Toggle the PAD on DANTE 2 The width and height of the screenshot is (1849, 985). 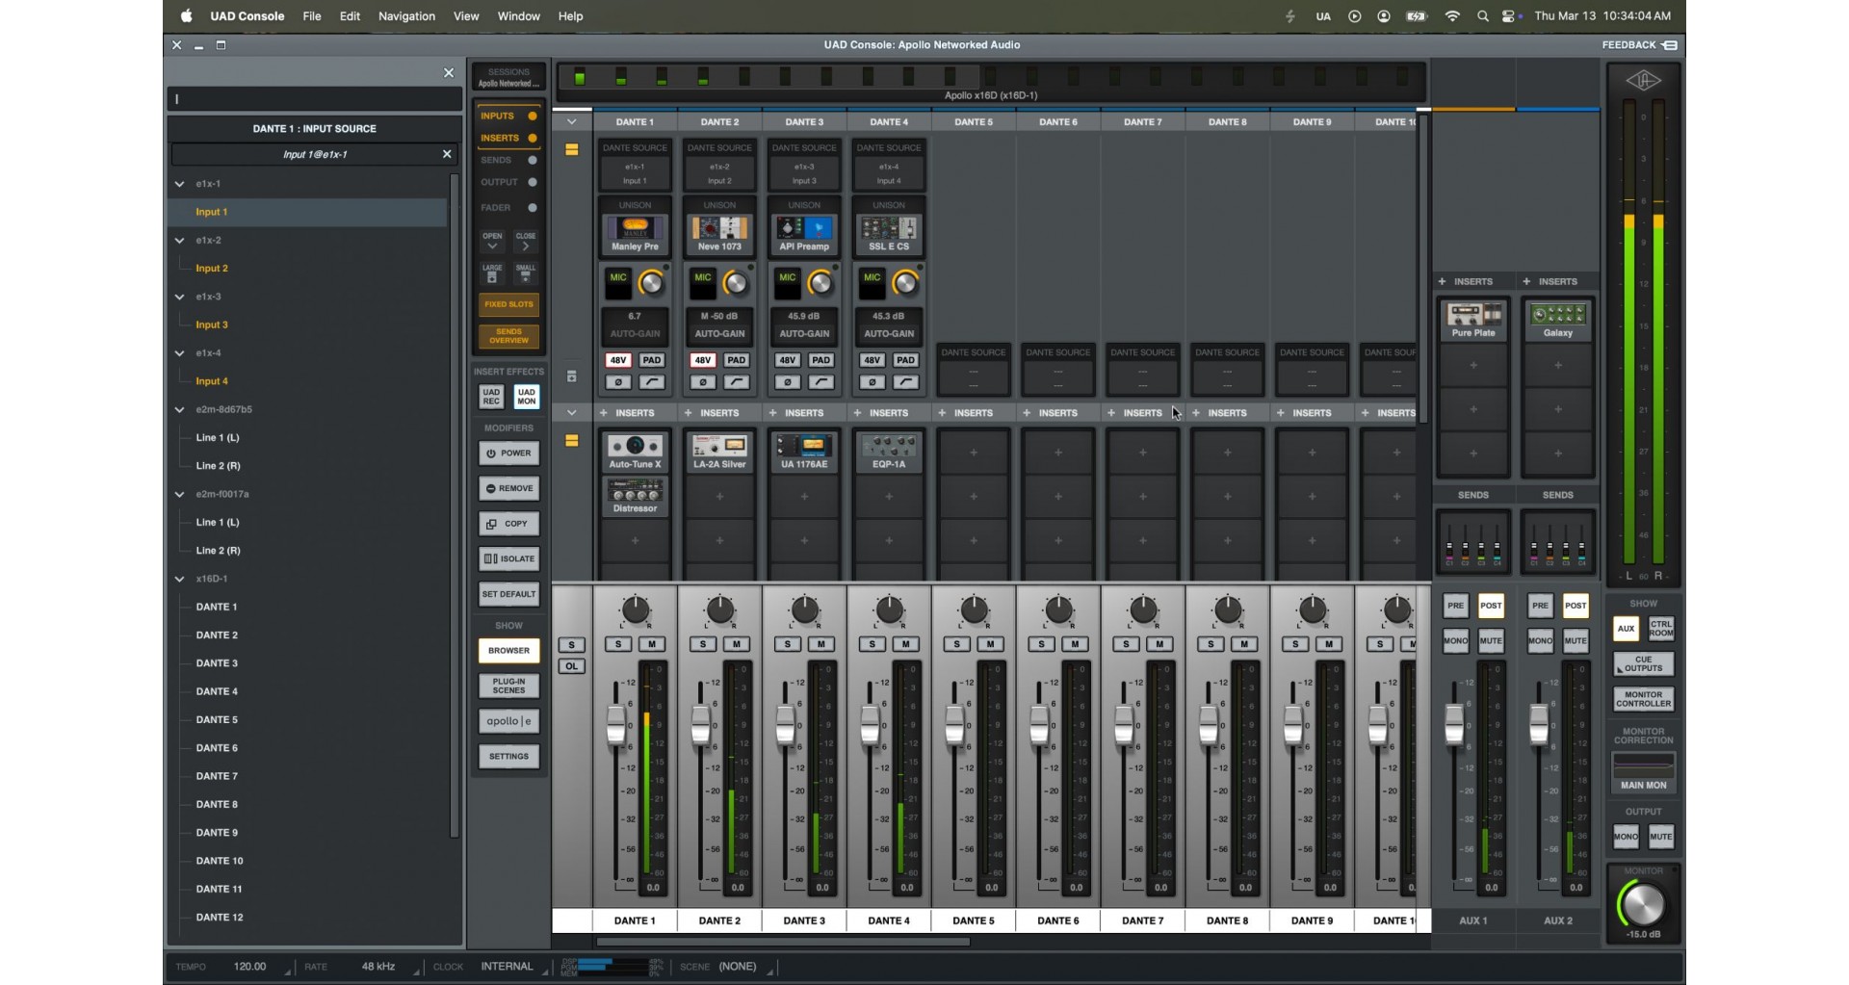(x=737, y=360)
